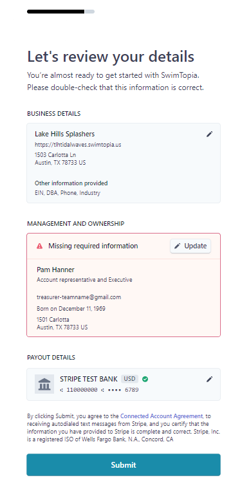Edit business details with pencil icon
The image size is (251, 487).
coord(210,134)
